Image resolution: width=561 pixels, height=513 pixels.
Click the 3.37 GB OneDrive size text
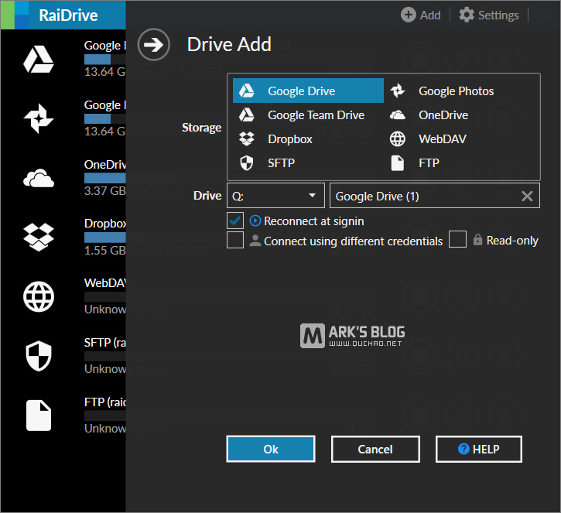pyautogui.click(x=104, y=190)
